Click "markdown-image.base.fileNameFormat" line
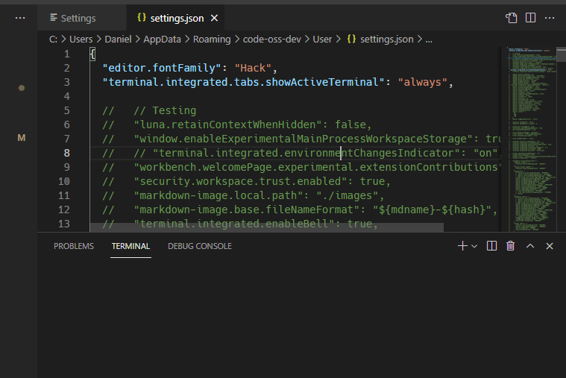The image size is (566, 378). pyautogui.click(x=300, y=210)
